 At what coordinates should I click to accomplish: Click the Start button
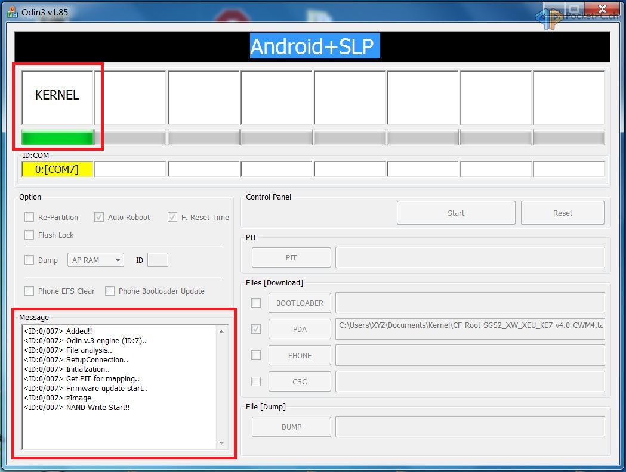tap(456, 213)
